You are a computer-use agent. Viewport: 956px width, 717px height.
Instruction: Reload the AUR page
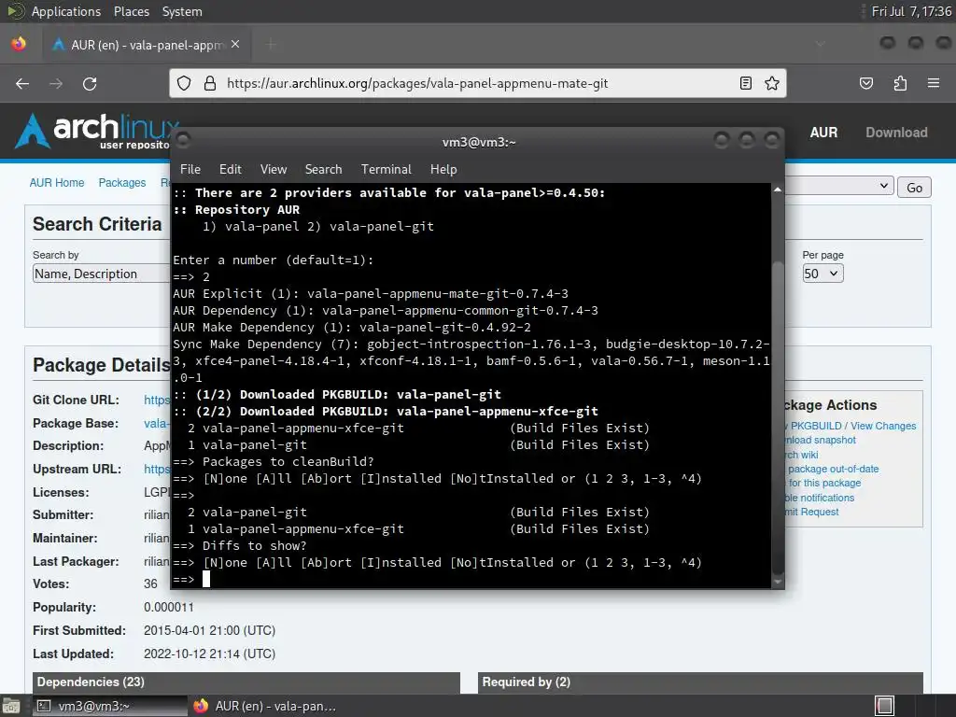[90, 83]
